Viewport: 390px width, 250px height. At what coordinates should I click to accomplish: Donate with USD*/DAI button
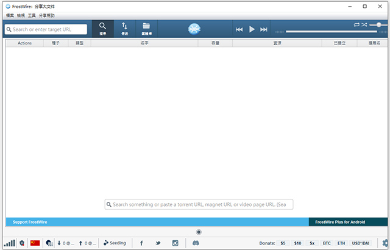(x=361, y=243)
